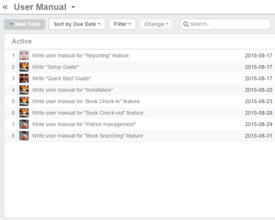Collapse sidebar with double chevron icon

[5, 7]
